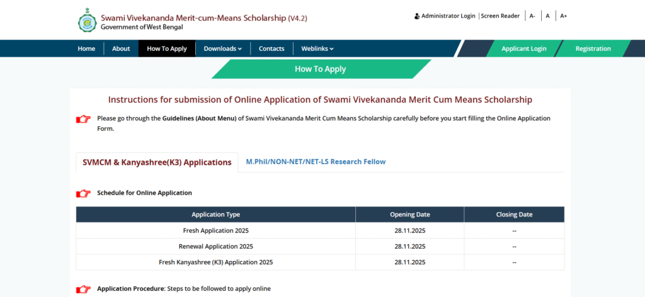Click the Opening Date column header

[x=409, y=215]
